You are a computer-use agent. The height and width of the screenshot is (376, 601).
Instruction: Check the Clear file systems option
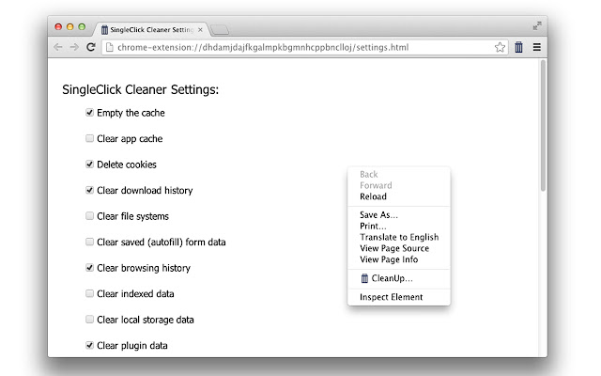(89, 216)
